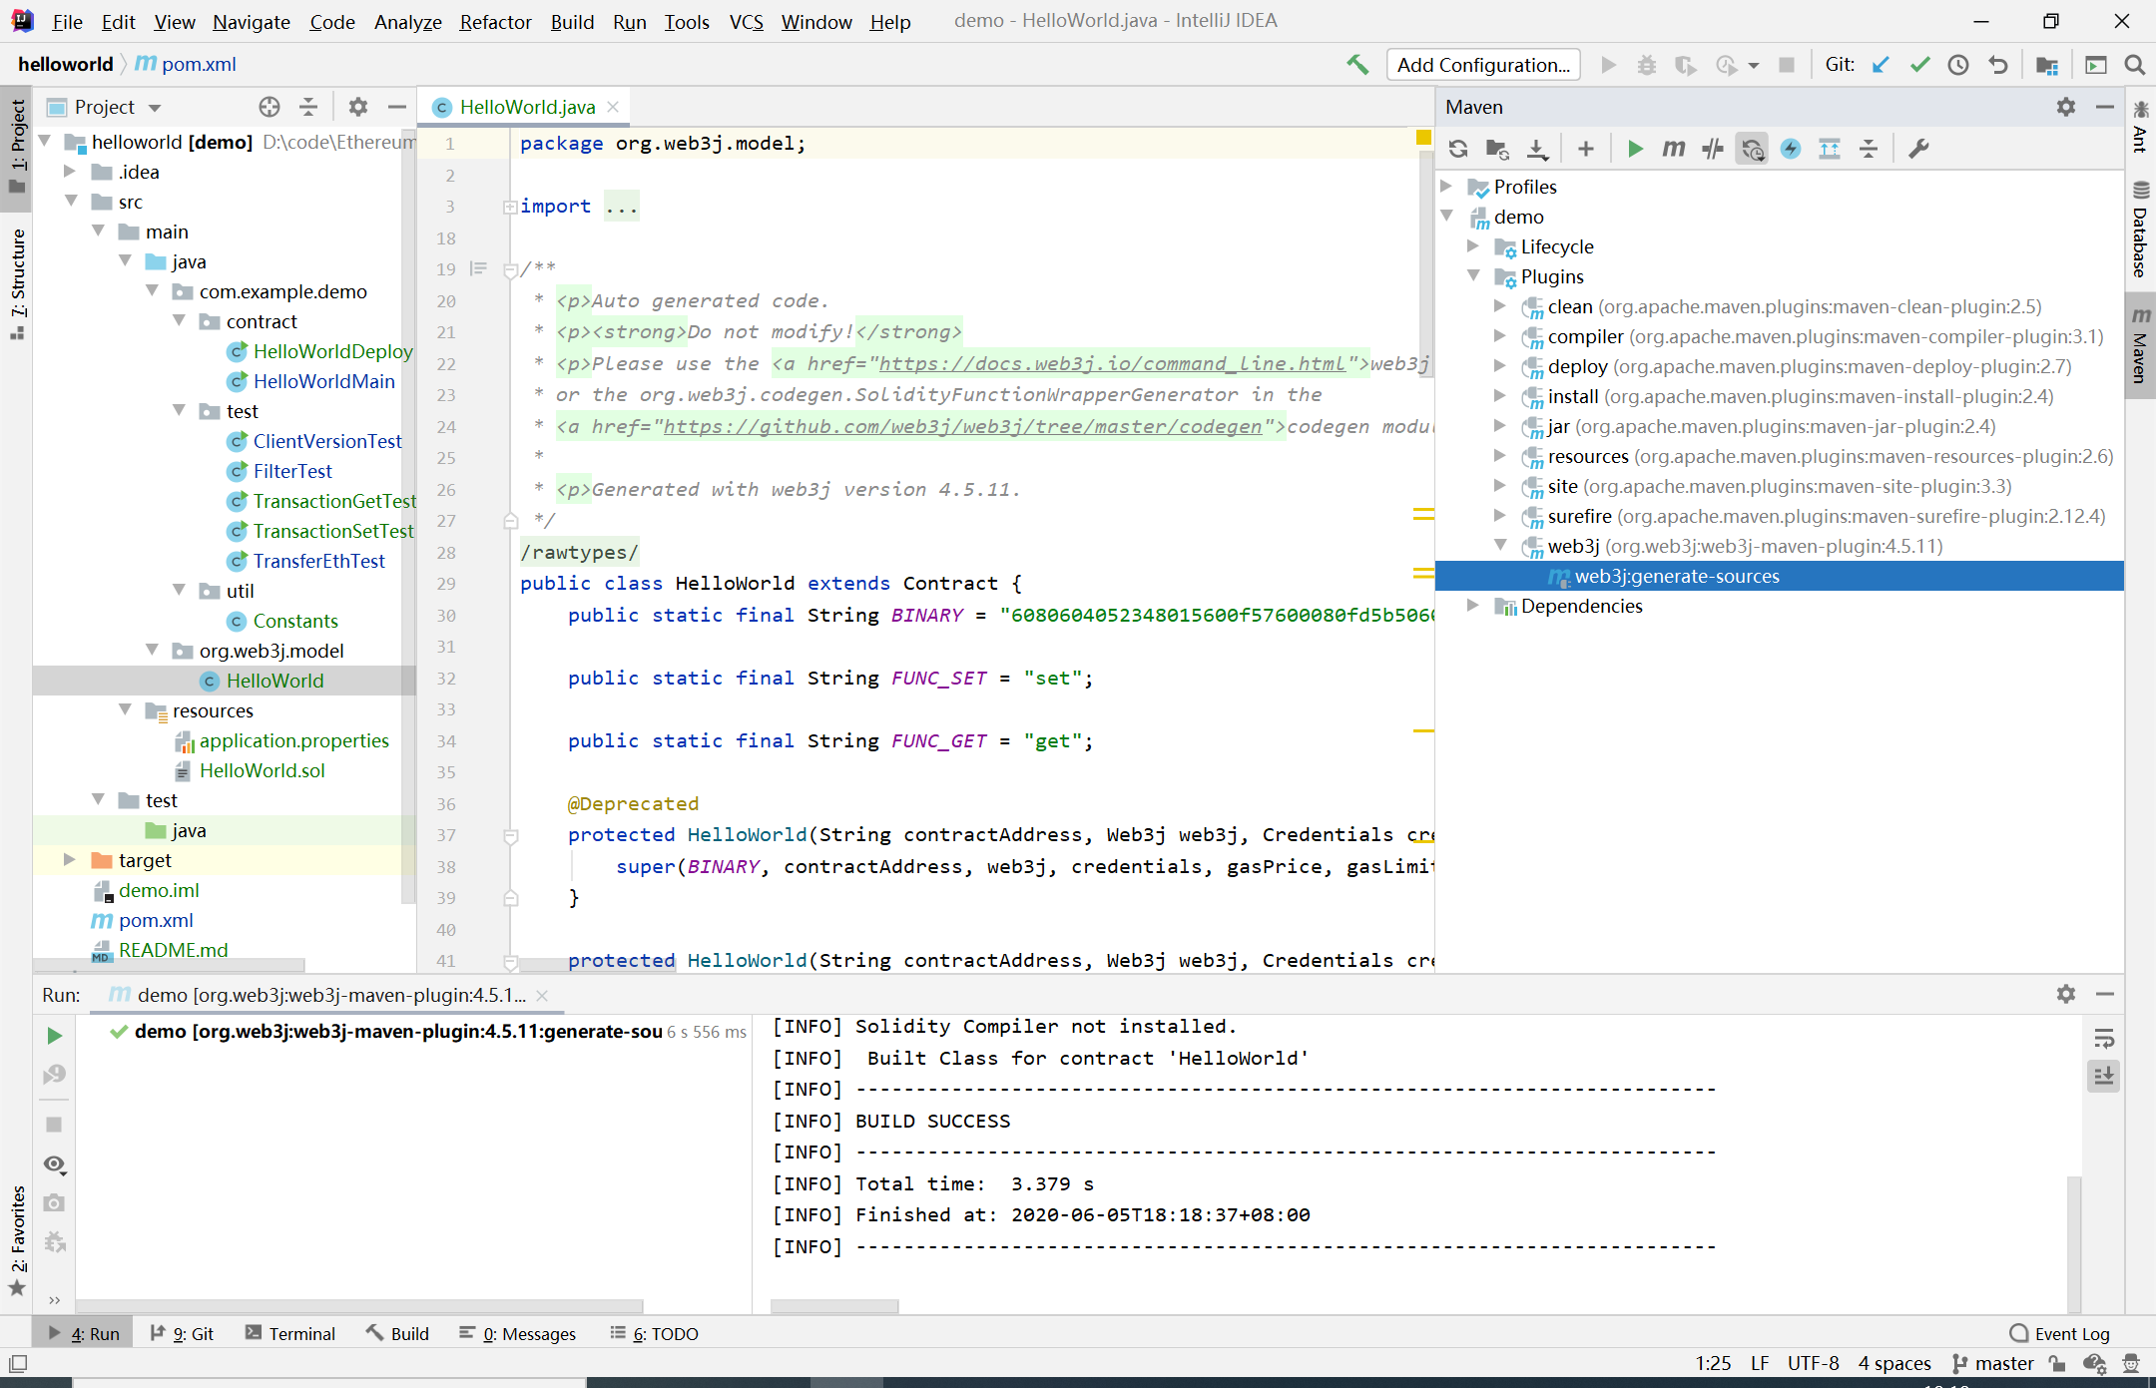Toggle Skip Tests mode in Maven toolbar
Image resolution: width=2156 pixels, height=1388 pixels.
click(1791, 149)
